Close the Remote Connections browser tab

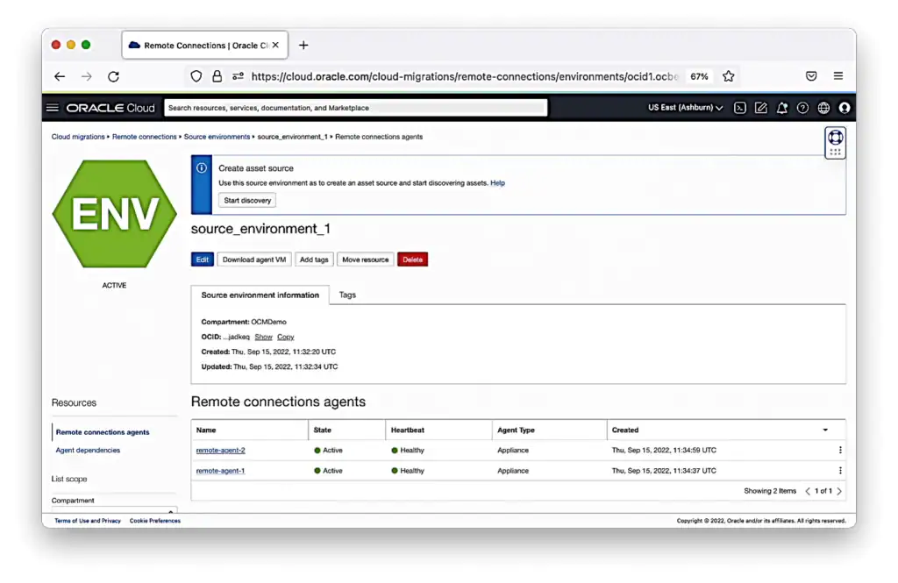tap(275, 46)
